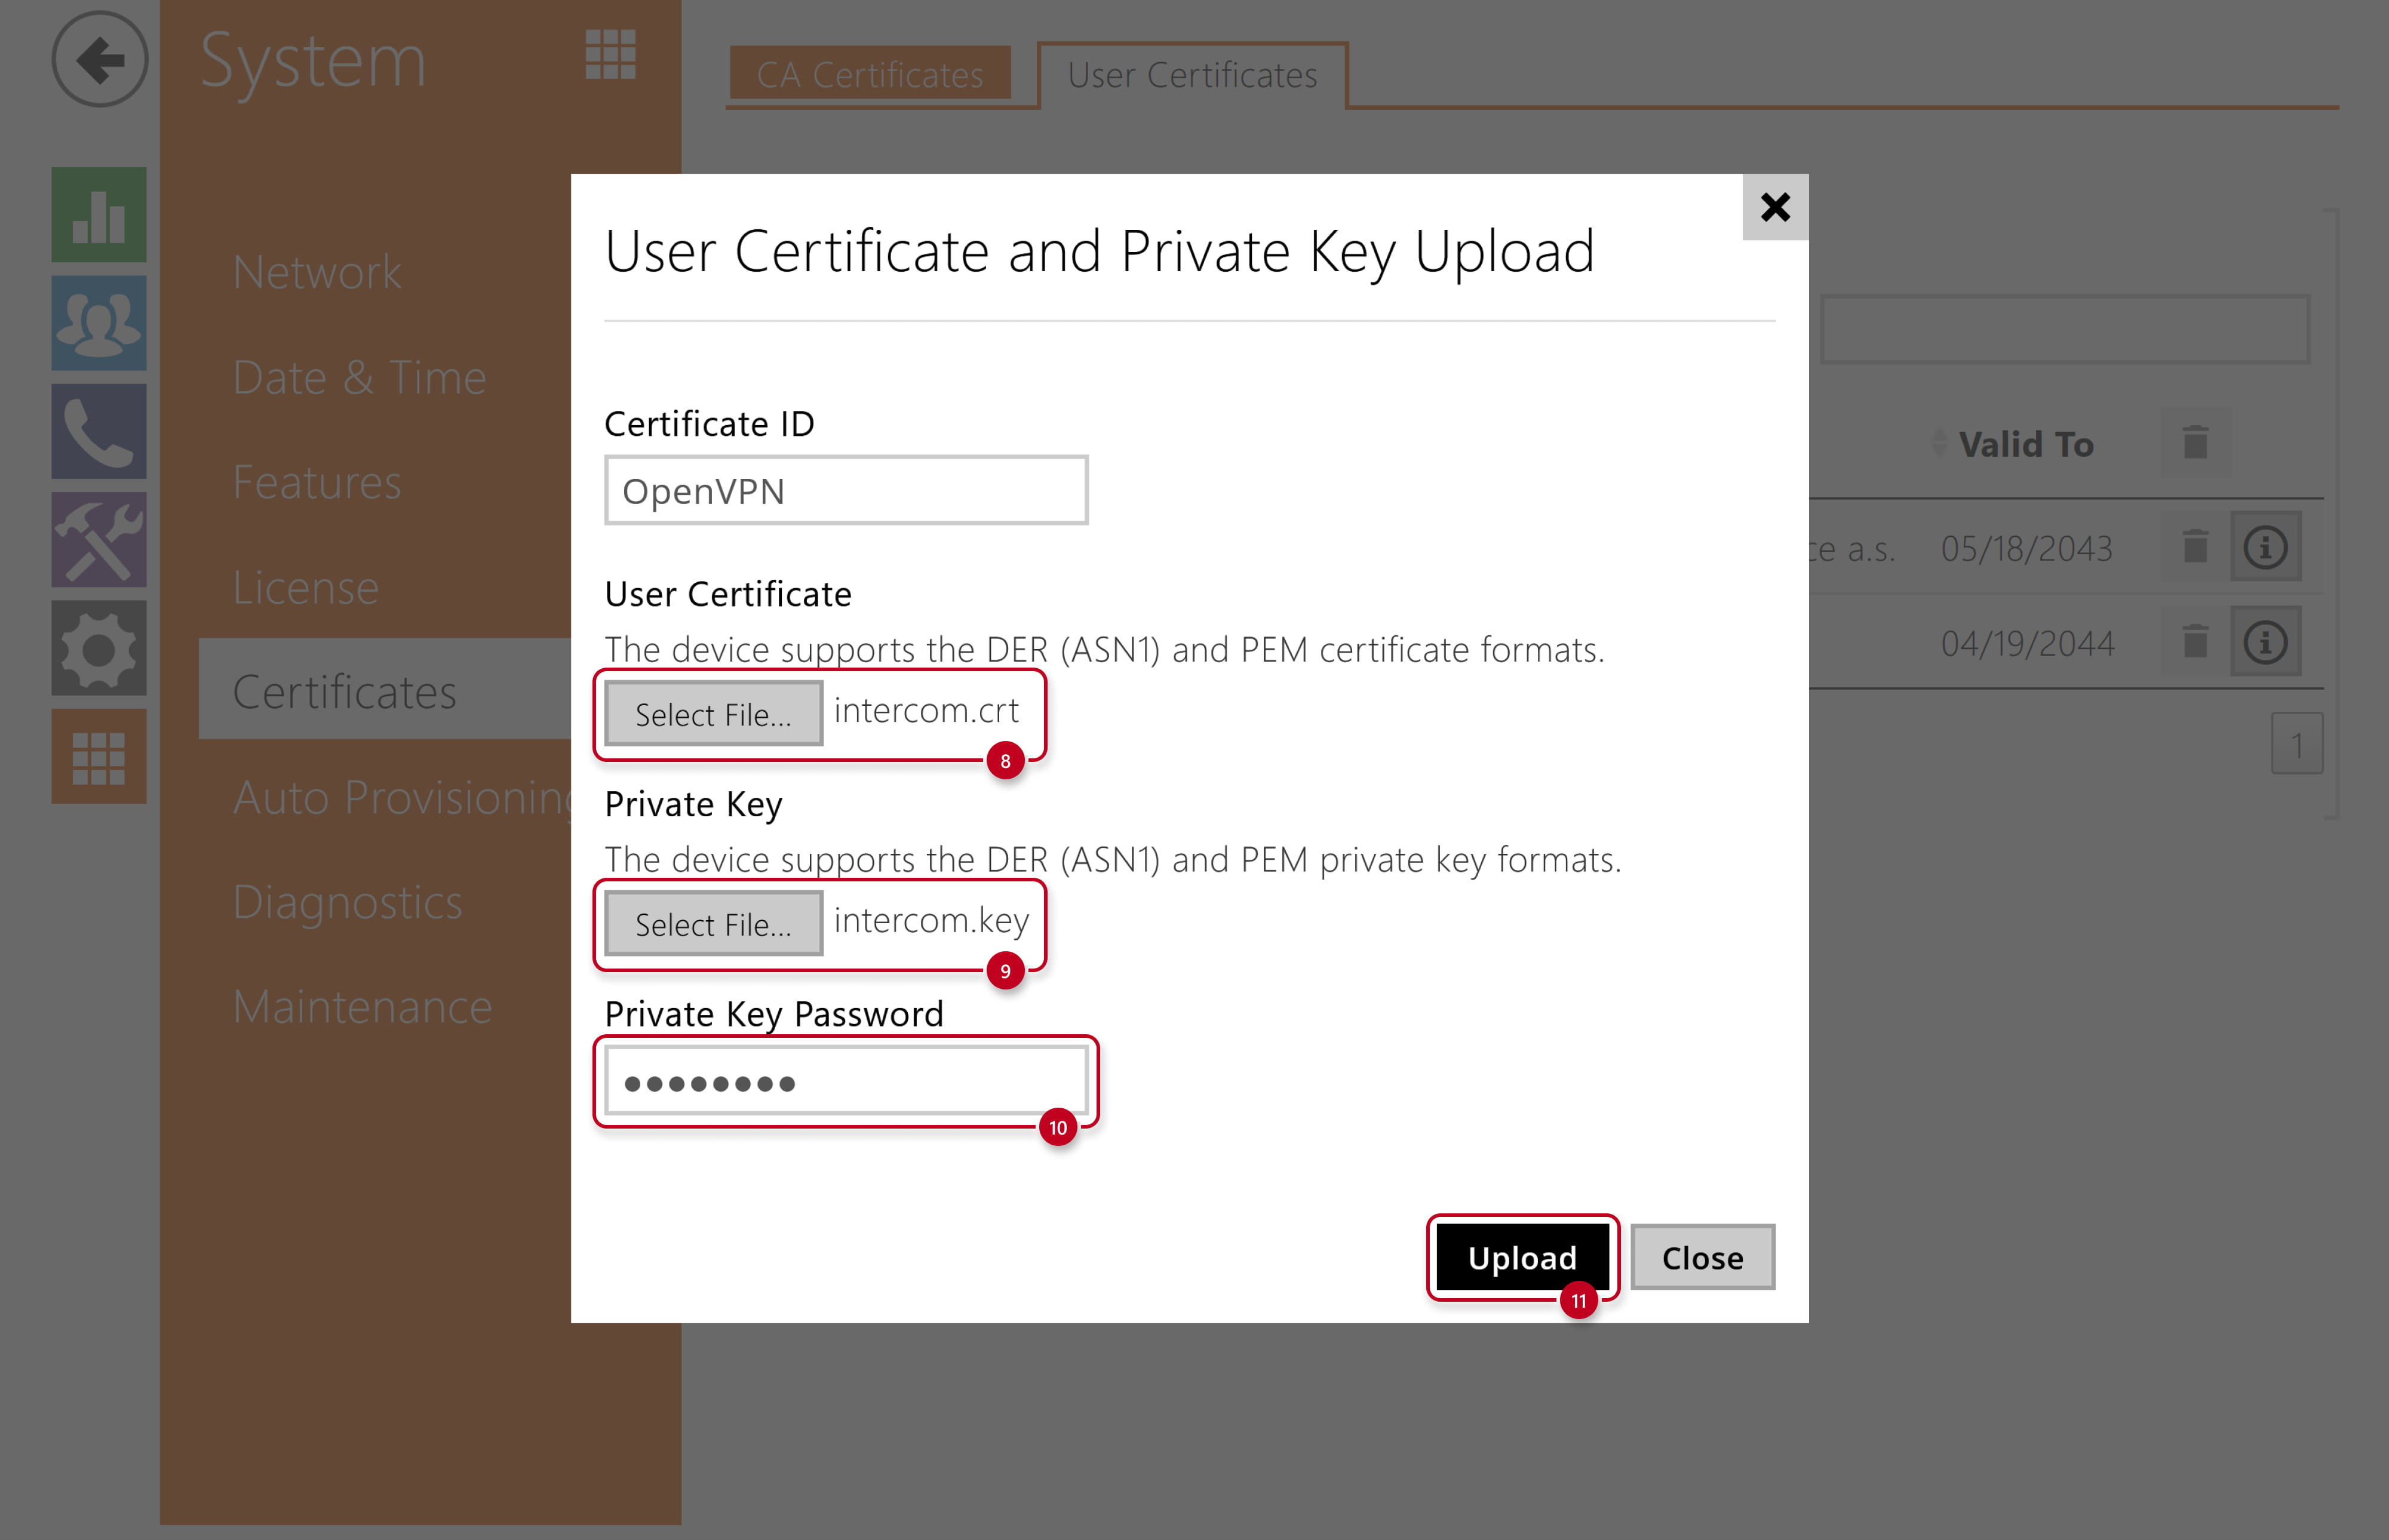This screenshot has height=1540, width=2389.
Task: Click the Private Key Password field
Action: (846, 1081)
